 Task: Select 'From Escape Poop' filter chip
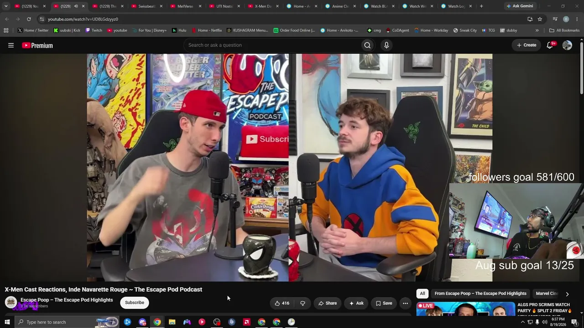(480, 294)
